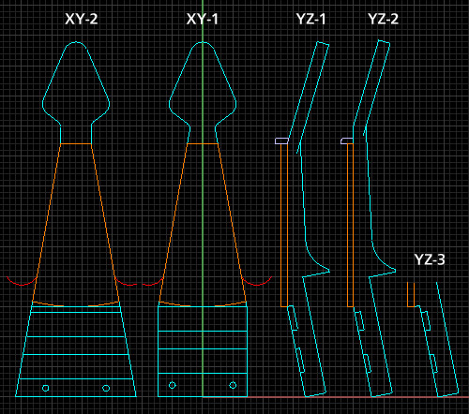Viewport: 469px width, 414px height.
Task: Click the red arc right of XY-1
Action: 256,281
